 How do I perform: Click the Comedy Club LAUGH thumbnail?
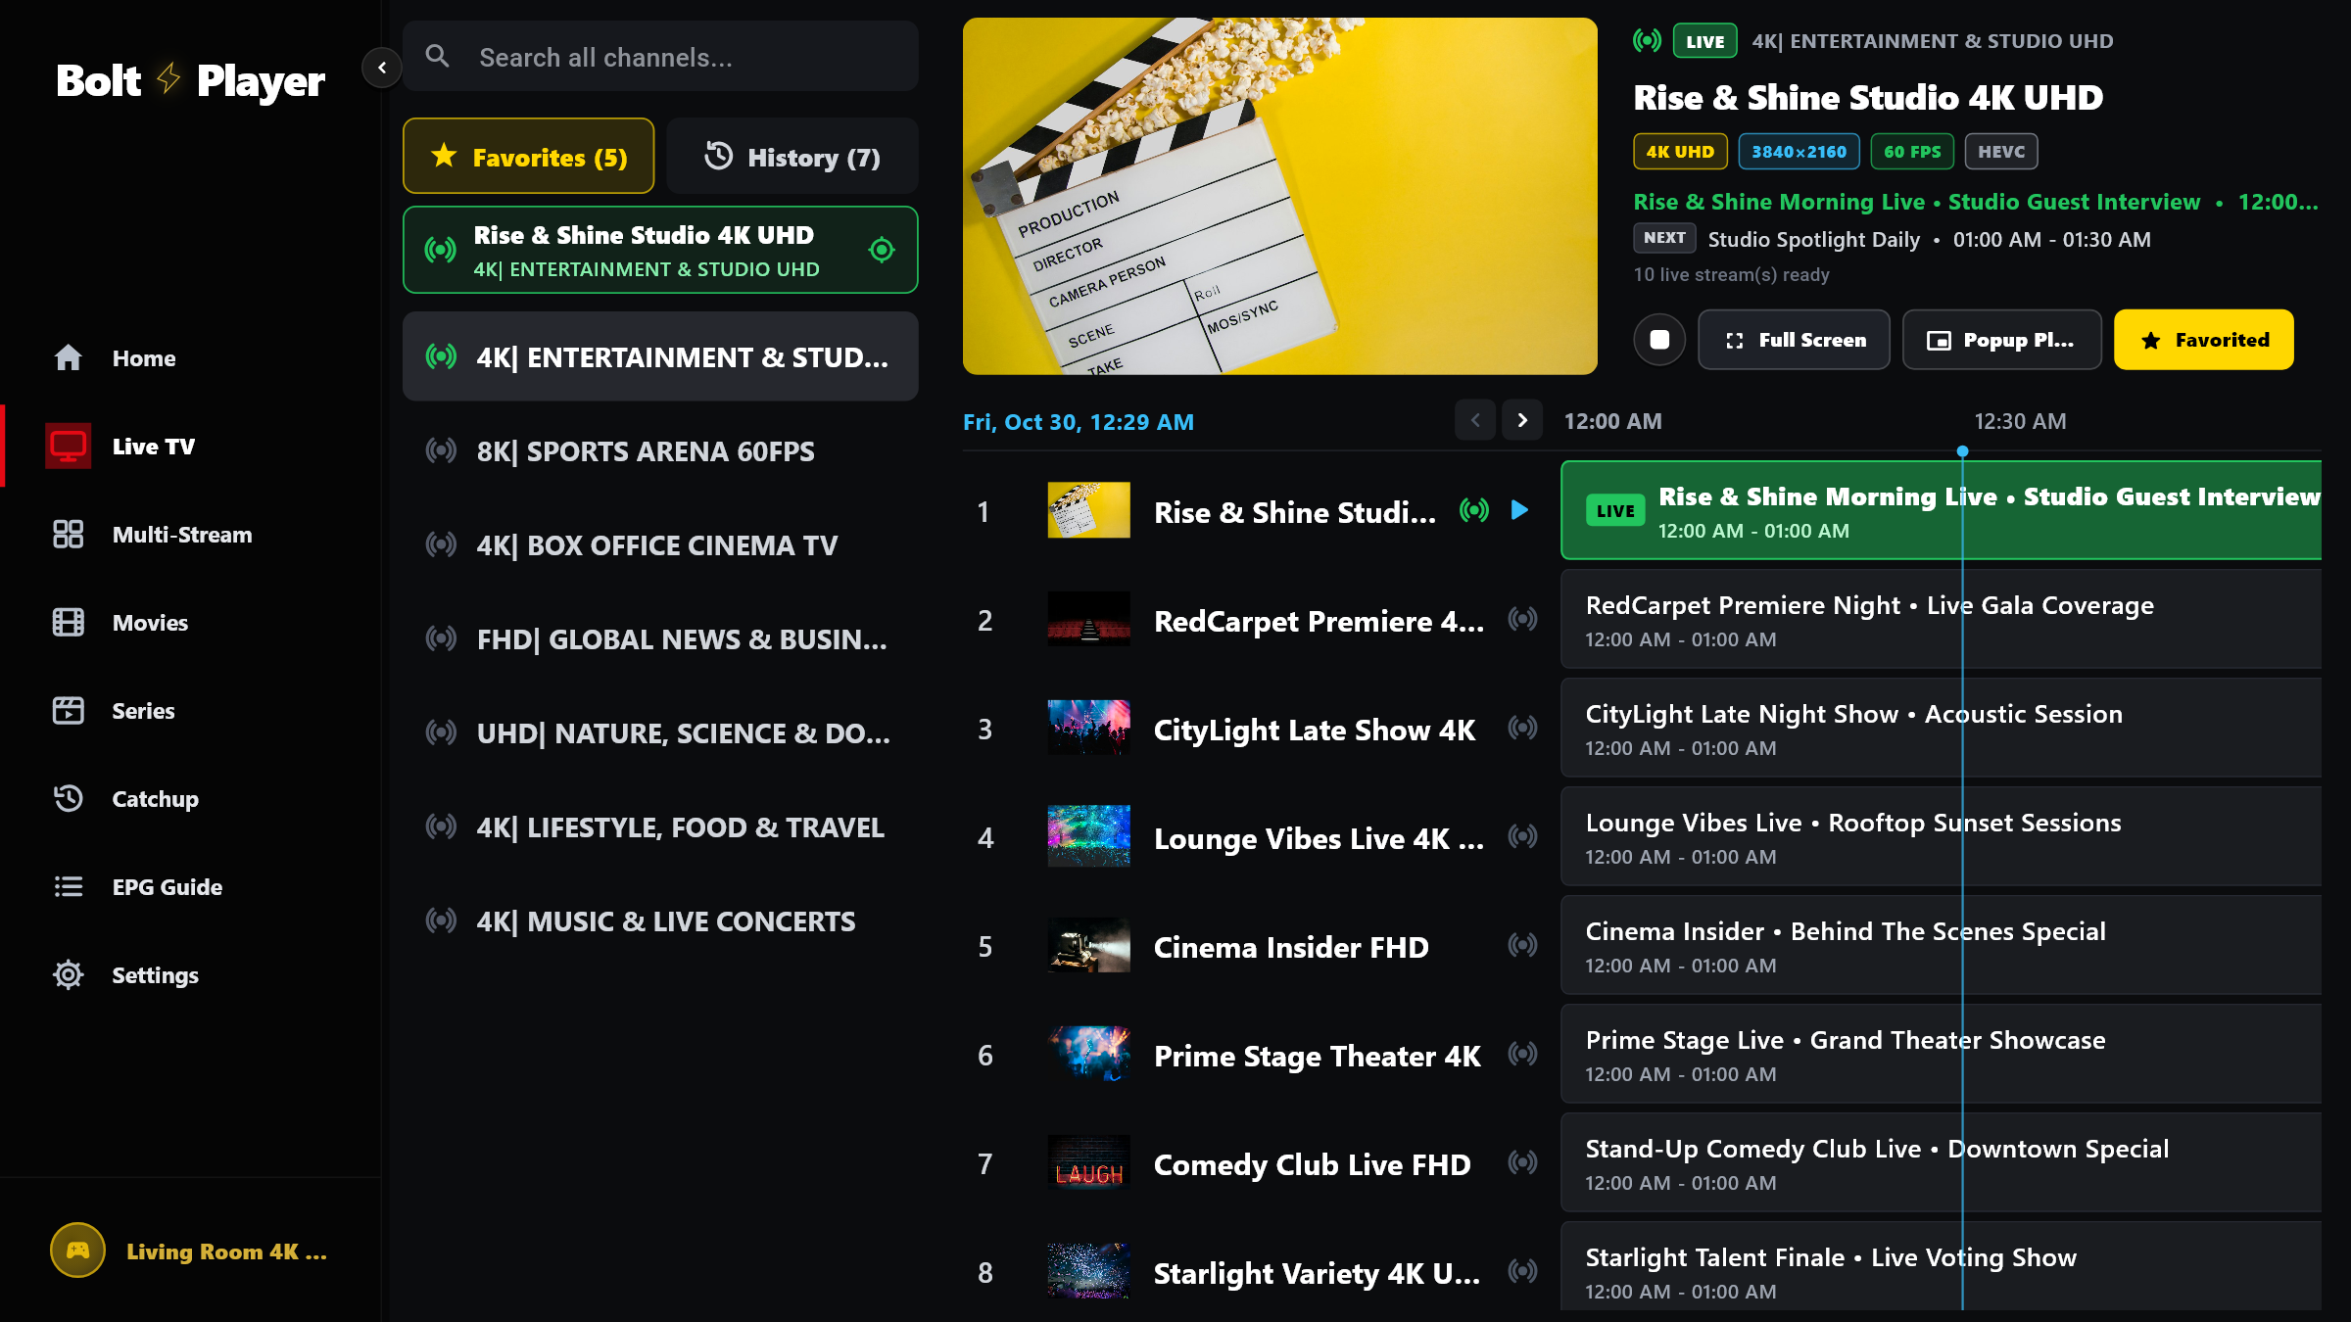click(1088, 1162)
